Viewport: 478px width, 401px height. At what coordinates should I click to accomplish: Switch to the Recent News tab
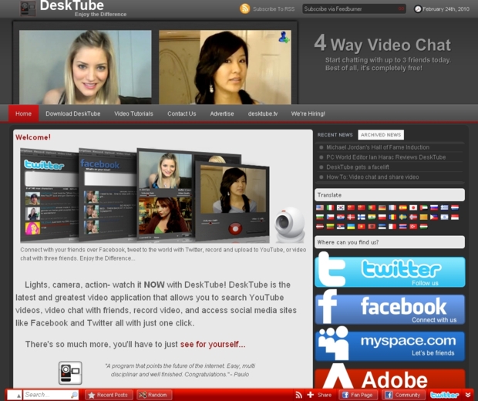335,135
